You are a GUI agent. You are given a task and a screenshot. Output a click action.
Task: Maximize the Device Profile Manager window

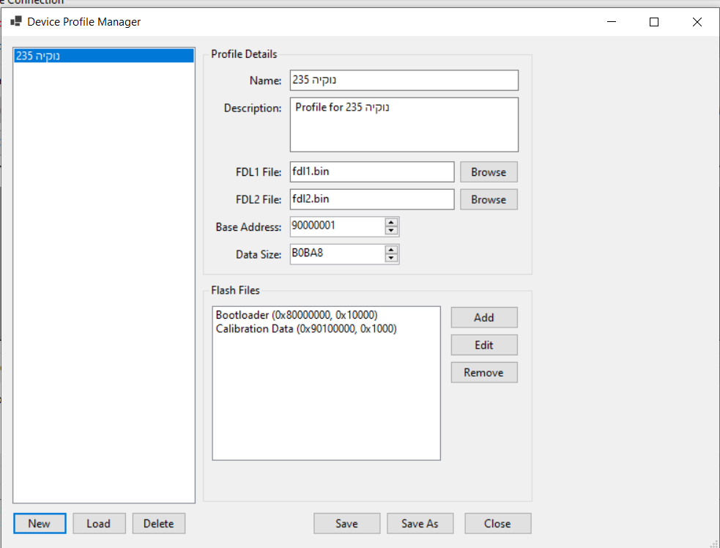tap(654, 22)
